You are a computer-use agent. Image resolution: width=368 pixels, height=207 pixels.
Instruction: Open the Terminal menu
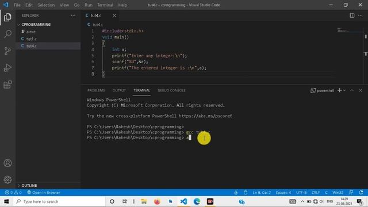(105, 5)
